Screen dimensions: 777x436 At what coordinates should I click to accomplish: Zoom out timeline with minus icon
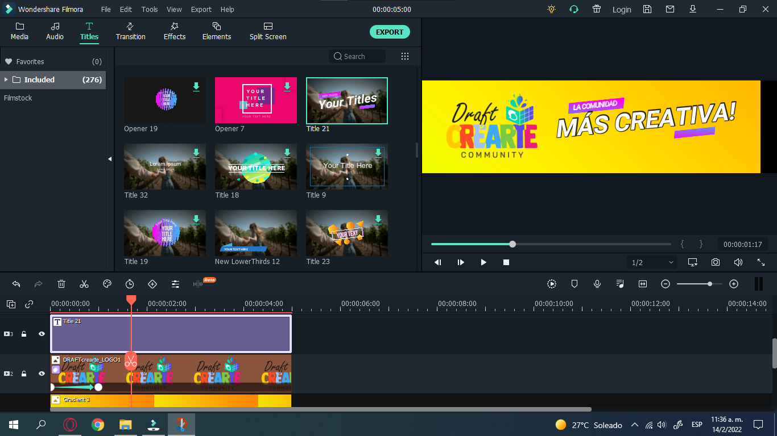point(666,284)
